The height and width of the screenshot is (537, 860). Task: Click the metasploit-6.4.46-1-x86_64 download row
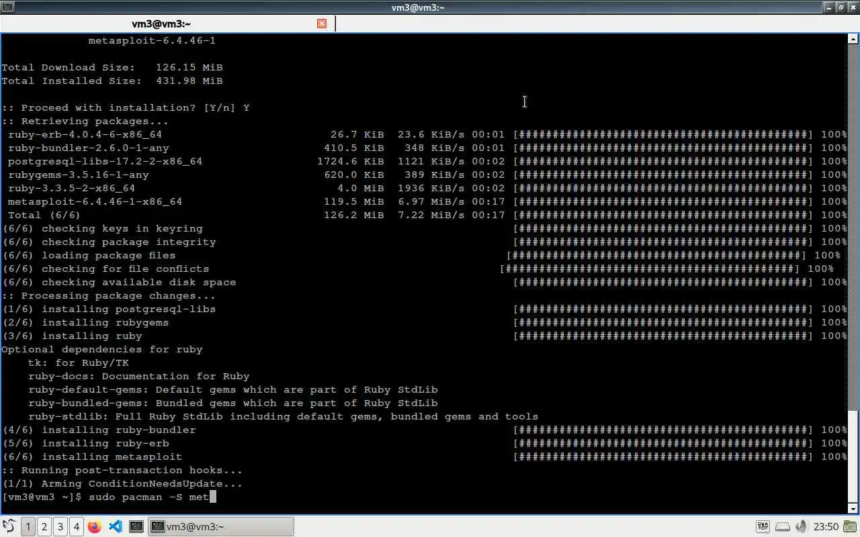coord(427,201)
